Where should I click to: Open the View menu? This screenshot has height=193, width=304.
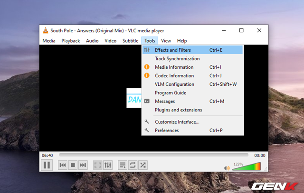pyautogui.click(x=166, y=41)
